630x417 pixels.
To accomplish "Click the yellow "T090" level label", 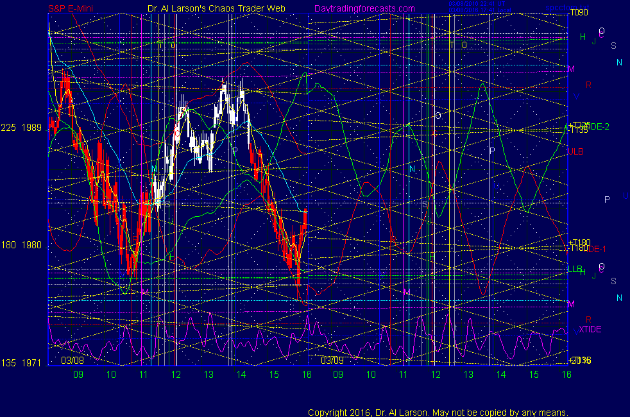I will (579, 12).
